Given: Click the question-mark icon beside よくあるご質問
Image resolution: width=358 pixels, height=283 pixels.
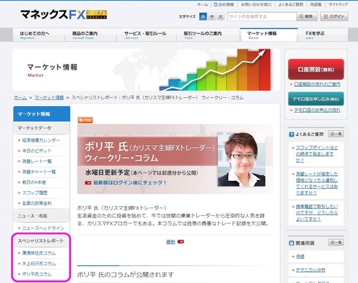Looking at the screenshot, I should [x=292, y=134].
